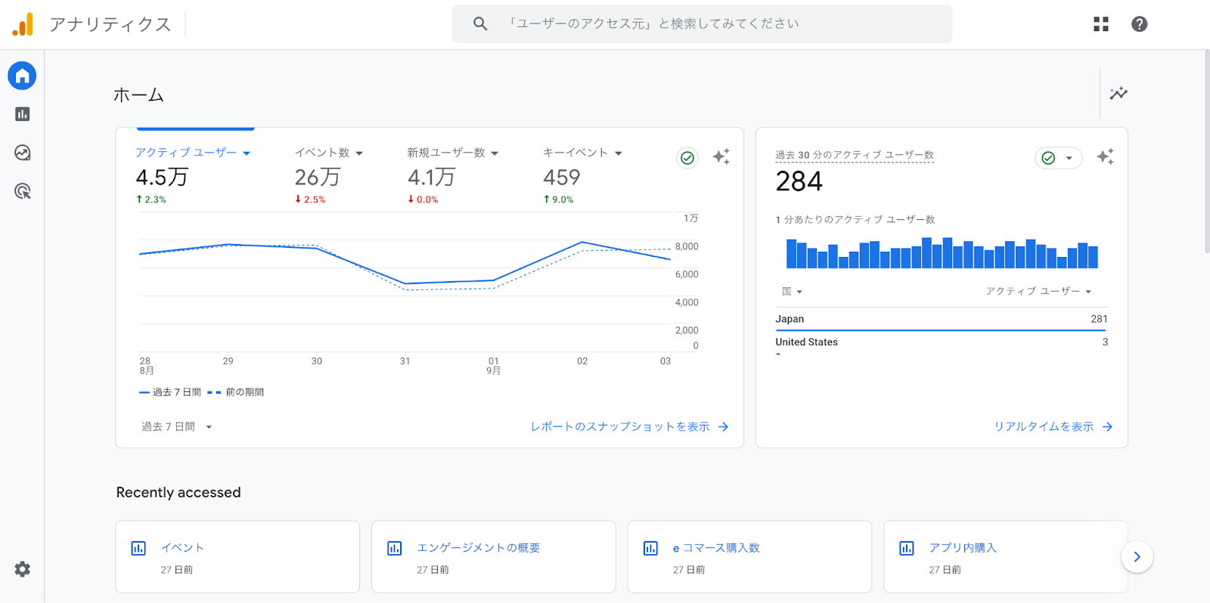Click report icon on イベント card

point(138,549)
